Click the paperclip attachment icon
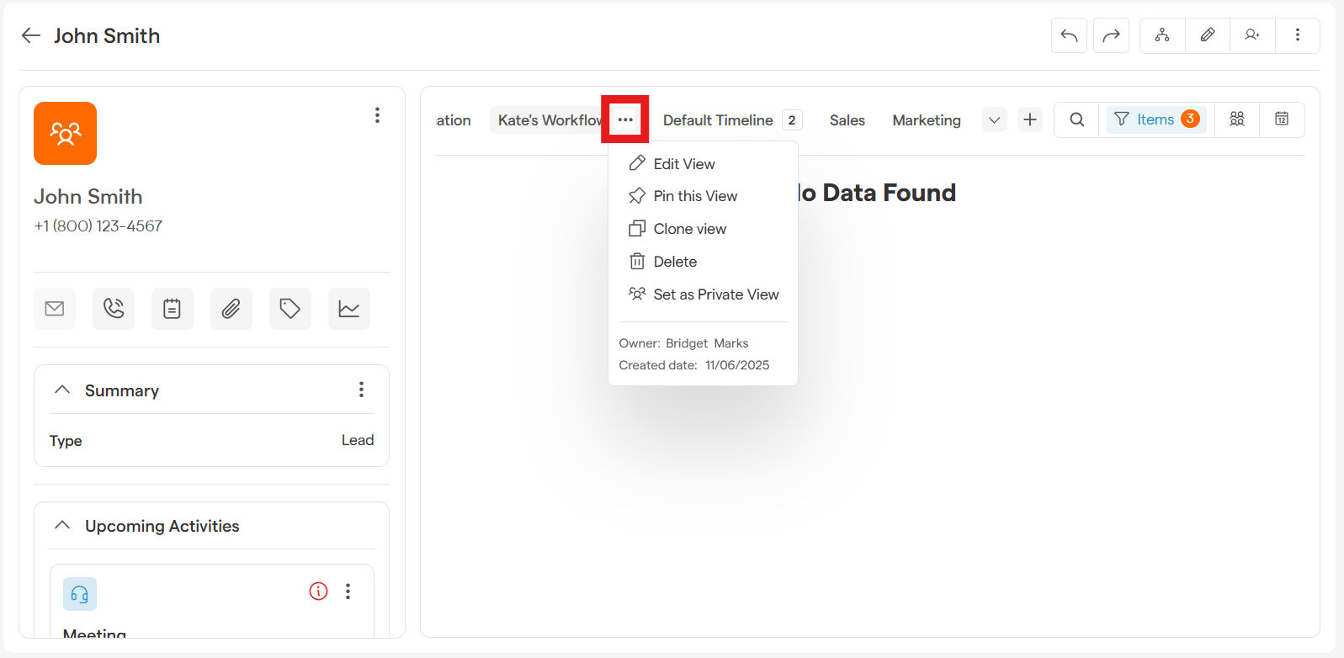 click(x=231, y=309)
